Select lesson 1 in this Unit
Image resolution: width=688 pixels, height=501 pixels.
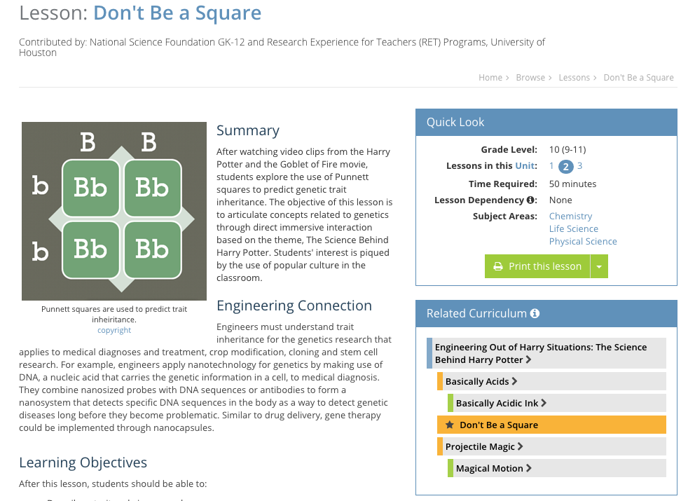coord(551,166)
